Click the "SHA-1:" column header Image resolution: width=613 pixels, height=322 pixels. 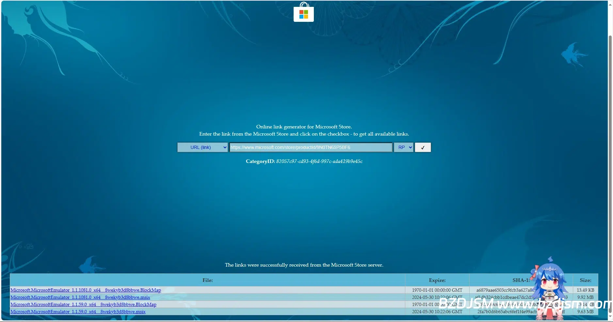[521, 280]
